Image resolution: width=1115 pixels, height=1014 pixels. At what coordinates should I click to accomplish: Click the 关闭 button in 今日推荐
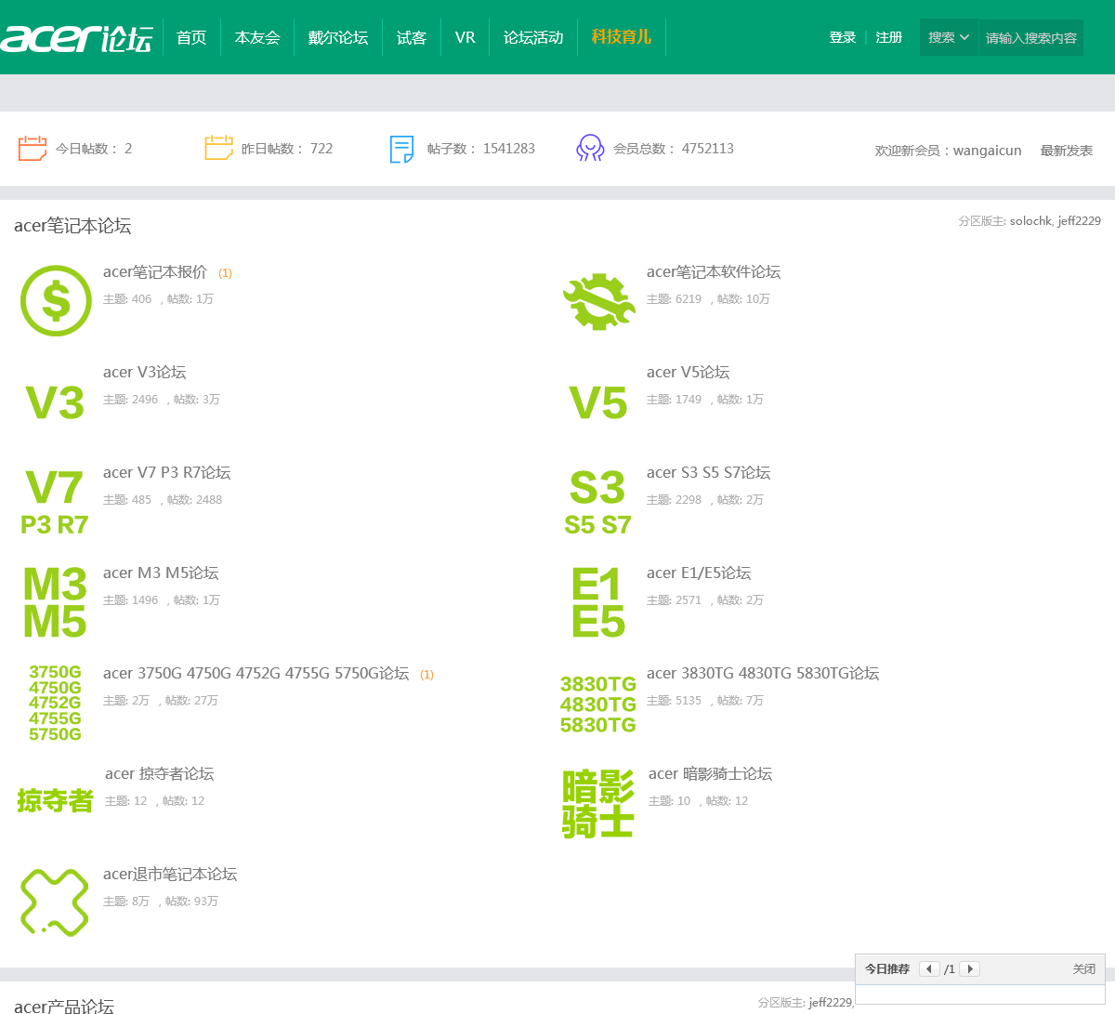click(1084, 968)
